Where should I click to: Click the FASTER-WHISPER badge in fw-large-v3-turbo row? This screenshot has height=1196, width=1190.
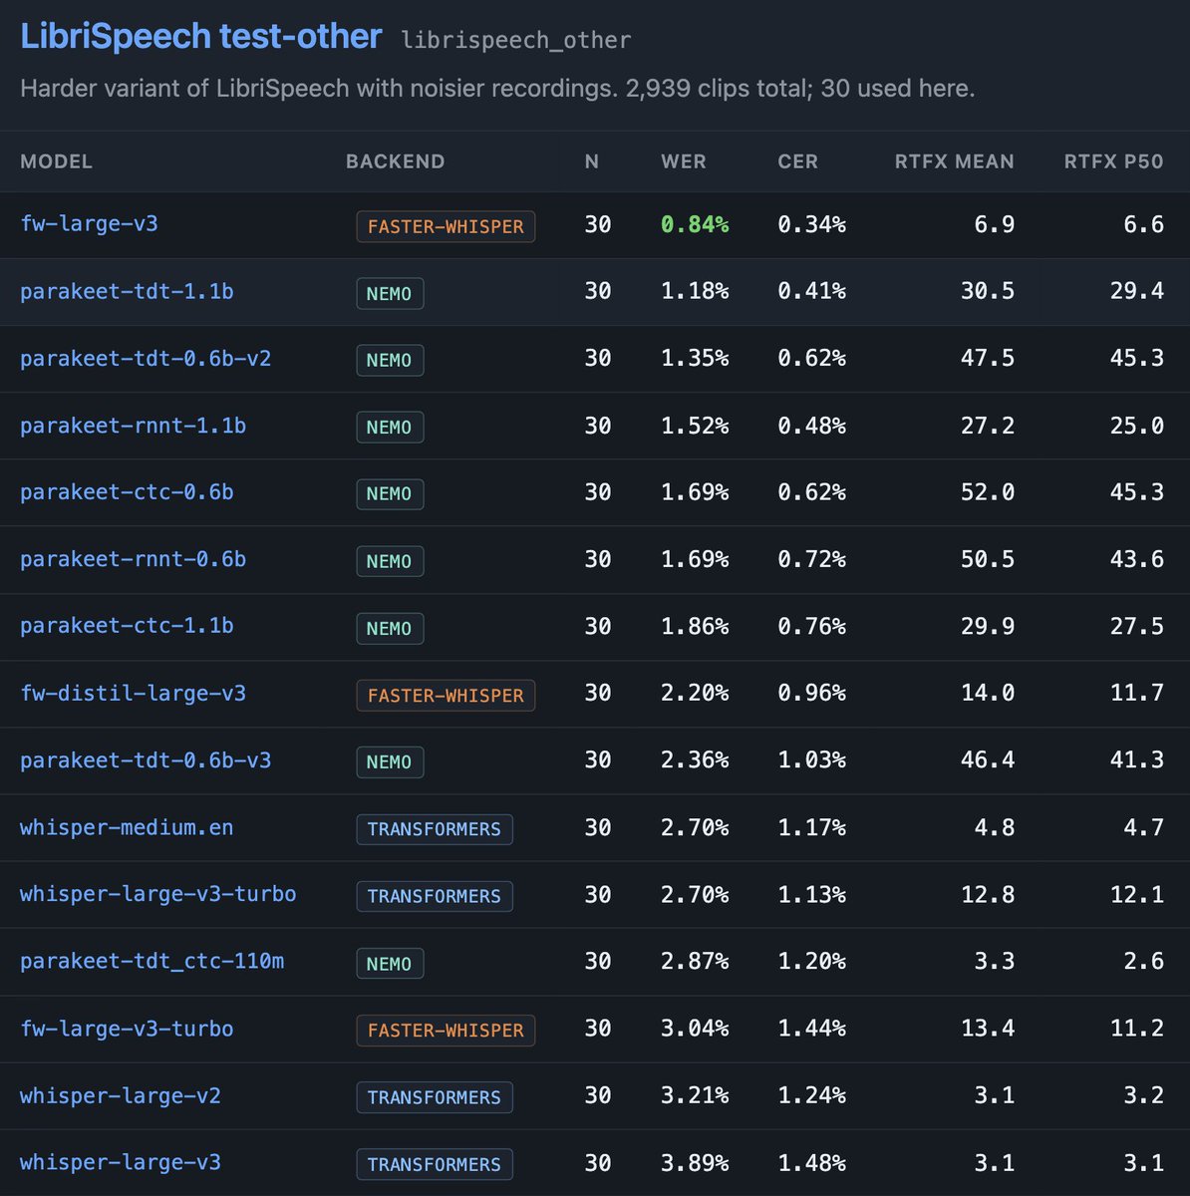[x=446, y=1030]
